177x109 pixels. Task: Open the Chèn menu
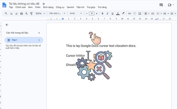(38, 7)
